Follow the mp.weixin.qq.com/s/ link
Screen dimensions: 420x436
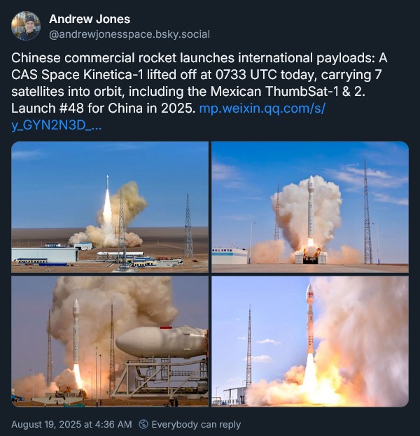[x=262, y=108]
